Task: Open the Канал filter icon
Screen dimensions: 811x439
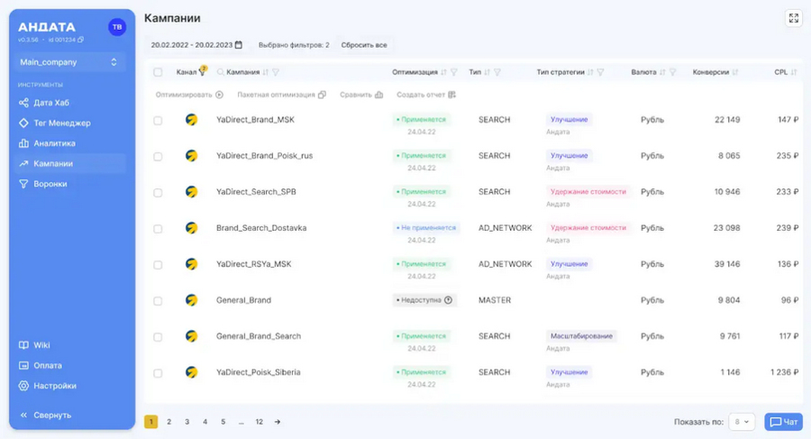Action: [x=202, y=71]
